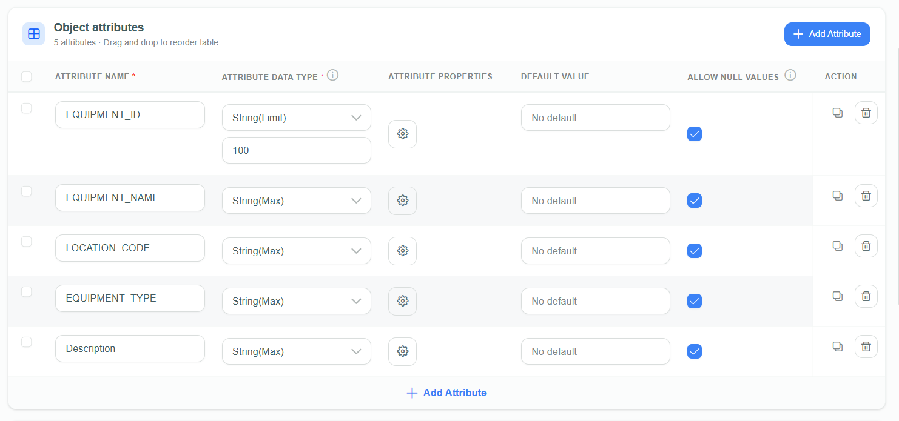Image resolution: width=899 pixels, height=421 pixels.
Task: Duplicate the EQUIPMENT_ID attribute
Action: click(838, 113)
